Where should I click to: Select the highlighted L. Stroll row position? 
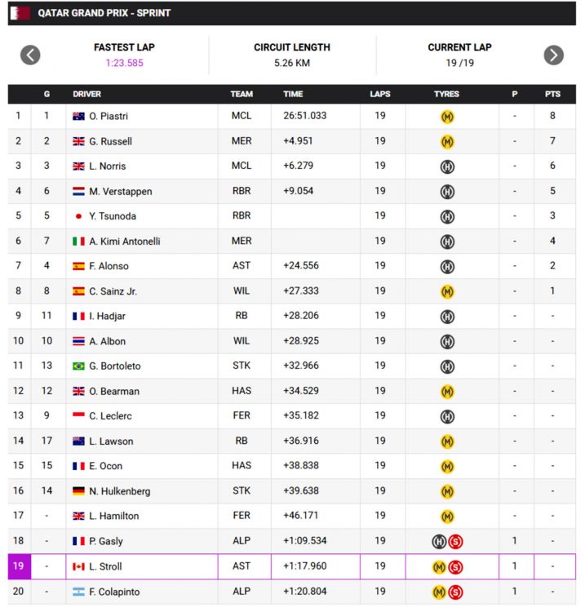tap(18, 566)
